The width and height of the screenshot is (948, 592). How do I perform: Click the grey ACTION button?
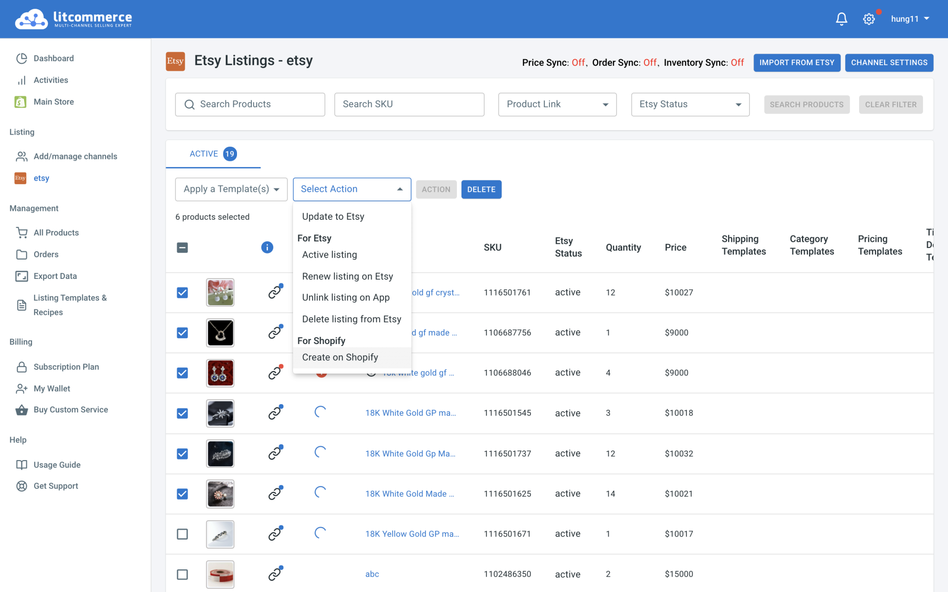point(436,189)
